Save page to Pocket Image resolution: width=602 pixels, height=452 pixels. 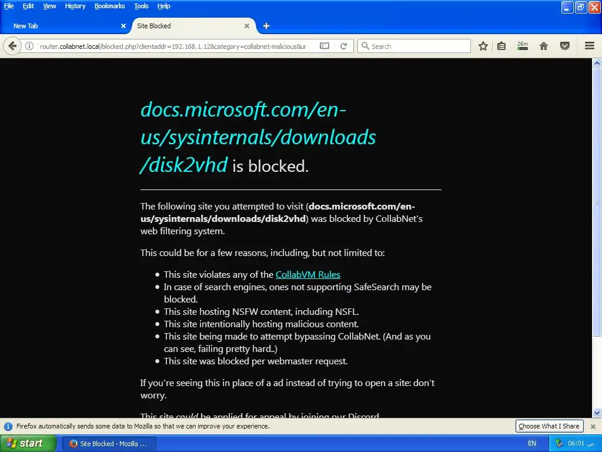565,46
